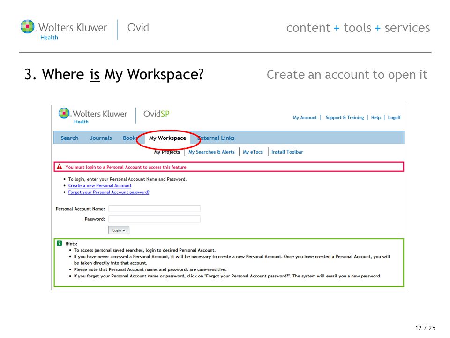This screenshot has width=450, height=338.
Task: Click the Login button
Action: 119,230
